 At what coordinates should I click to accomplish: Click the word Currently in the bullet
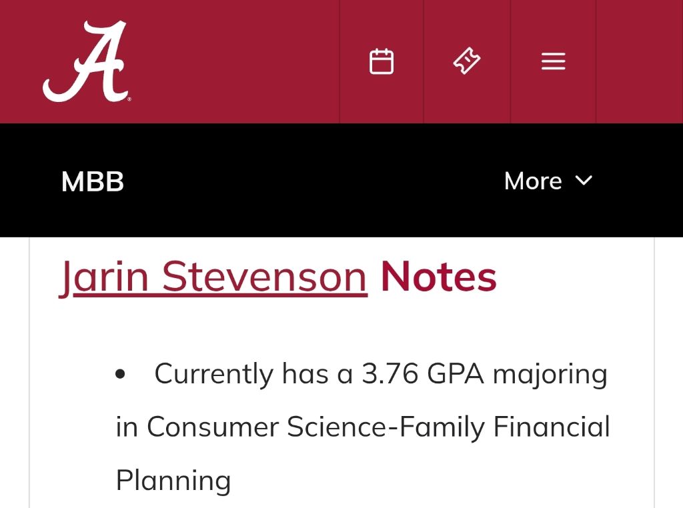click(214, 375)
